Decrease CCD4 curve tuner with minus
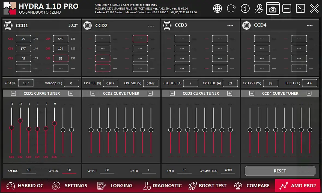Viewport: 322px width, 193px height. click(x=252, y=94)
